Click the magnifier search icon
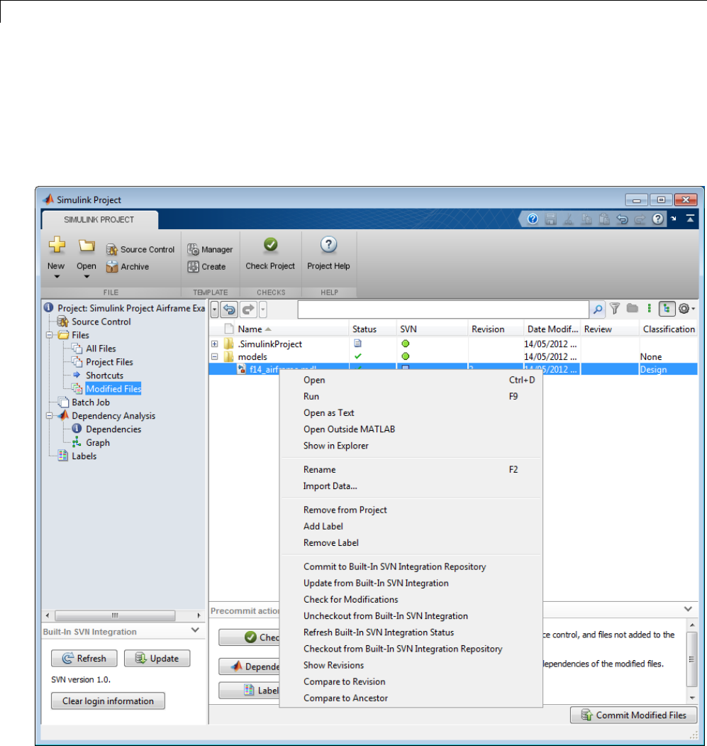 click(597, 309)
